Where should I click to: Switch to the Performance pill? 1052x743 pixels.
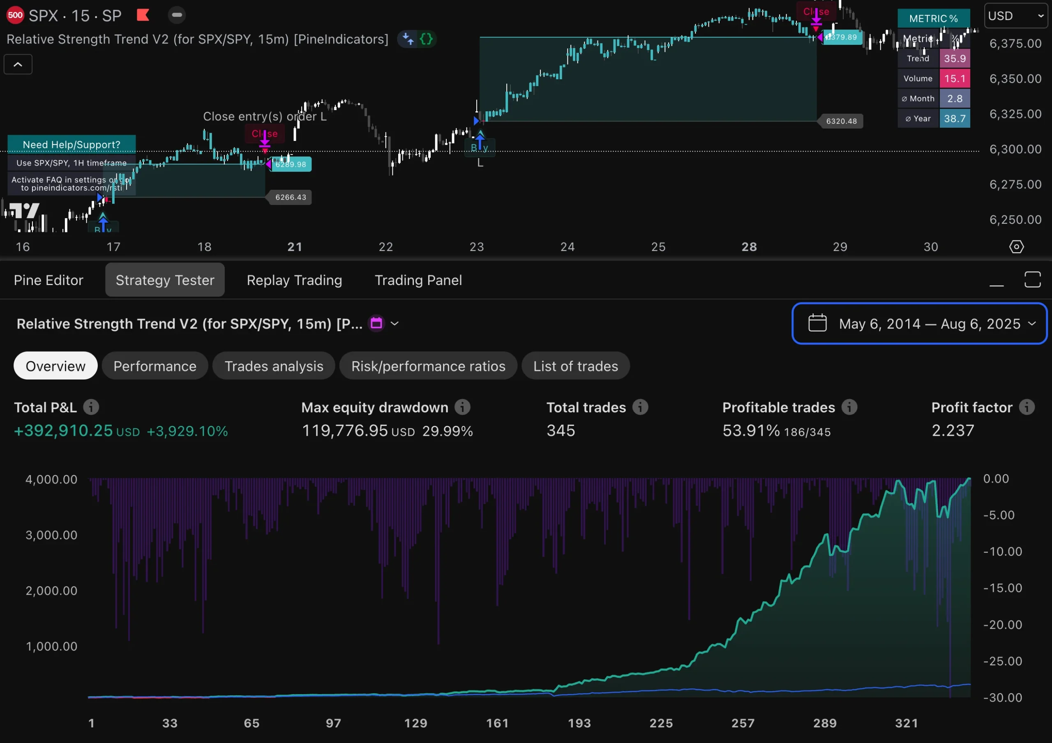155,366
